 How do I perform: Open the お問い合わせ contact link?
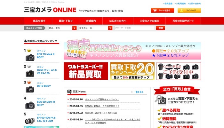pyautogui.click(x=194, y=4)
